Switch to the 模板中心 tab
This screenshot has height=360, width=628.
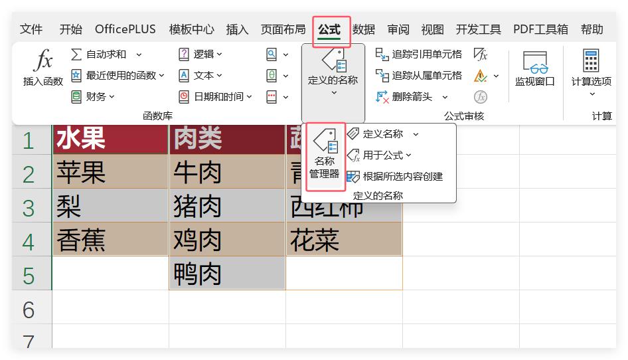click(191, 29)
